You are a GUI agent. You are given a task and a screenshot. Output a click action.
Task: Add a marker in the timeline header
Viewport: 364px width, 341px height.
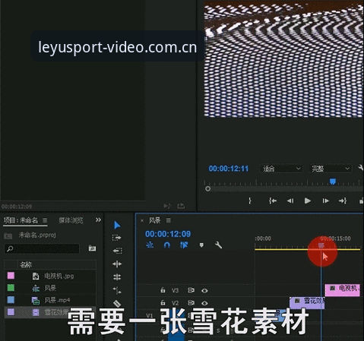click(x=201, y=245)
